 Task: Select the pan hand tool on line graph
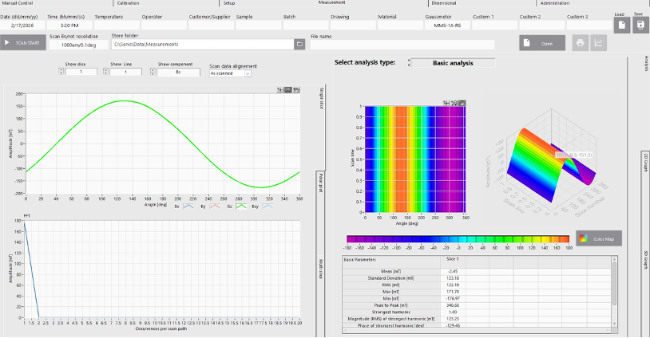[x=296, y=90]
